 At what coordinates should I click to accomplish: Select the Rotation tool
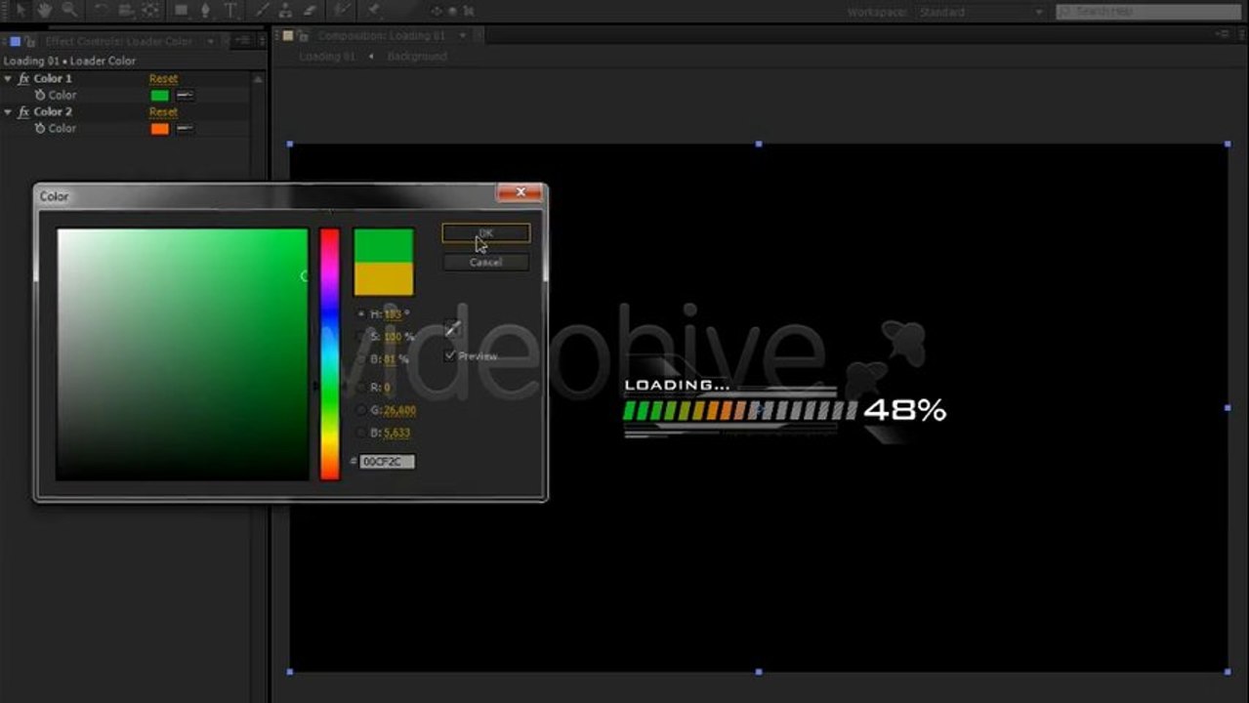(102, 10)
